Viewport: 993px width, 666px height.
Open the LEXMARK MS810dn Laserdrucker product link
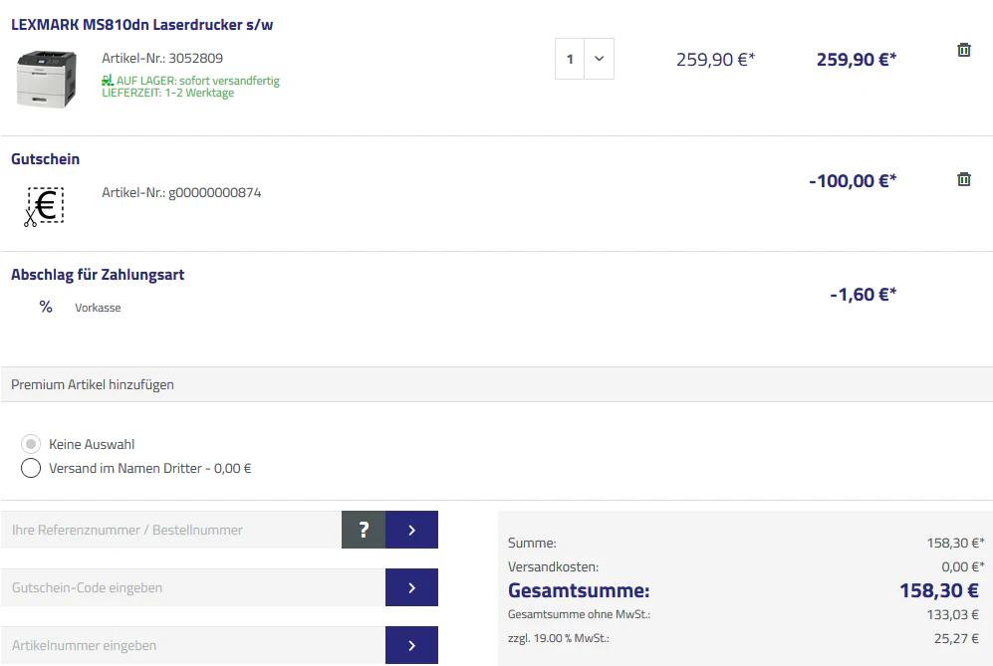(141, 25)
